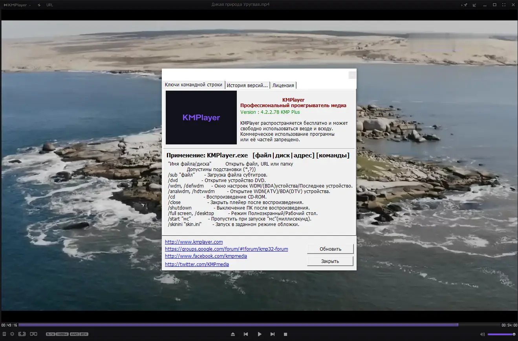Close the KMPlayer window
The height and width of the screenshot is (341, 518).
tap(513, 5)
